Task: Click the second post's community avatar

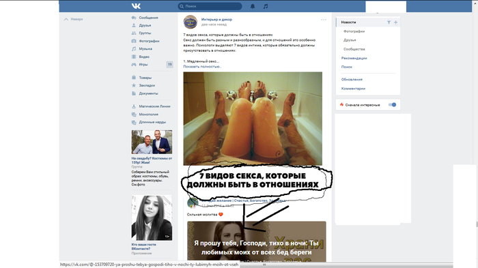Action: click(193, 203)
